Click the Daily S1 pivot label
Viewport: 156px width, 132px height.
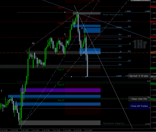pyautogui.click(x=61, y=69)
